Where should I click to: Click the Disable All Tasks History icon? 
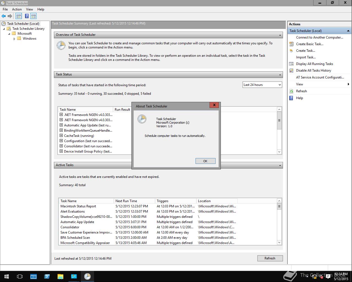click(291, 70)
